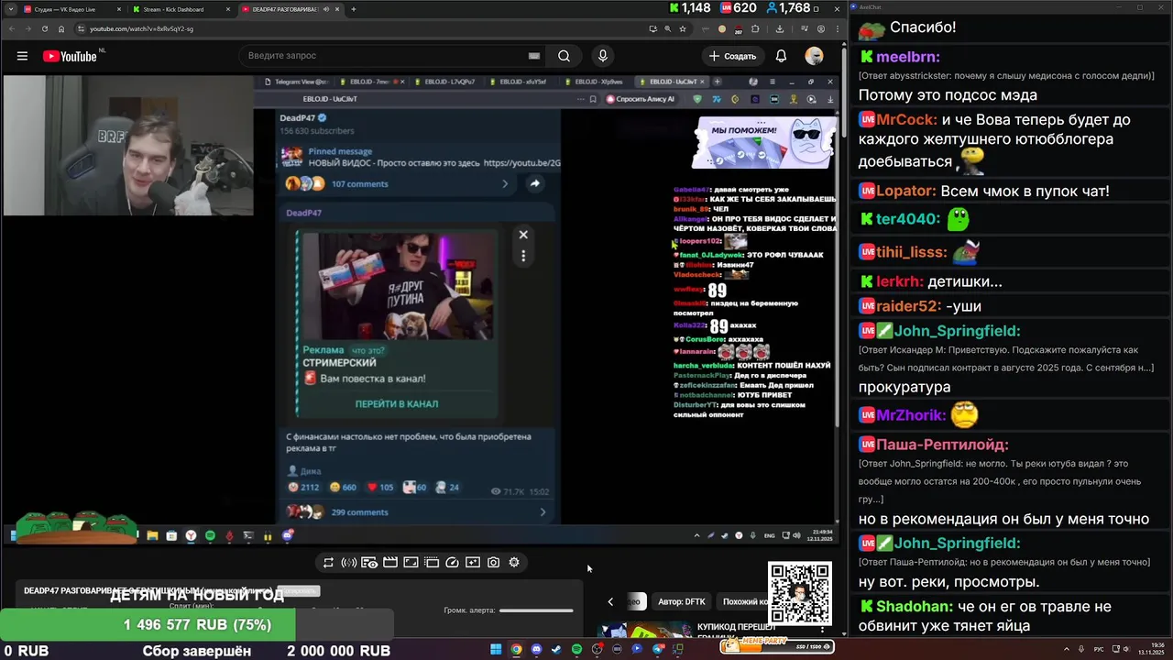Start voice search with microphone icon
This screenshot has width=1173, height=660.
pyautogui.click(x=602, y=56)
